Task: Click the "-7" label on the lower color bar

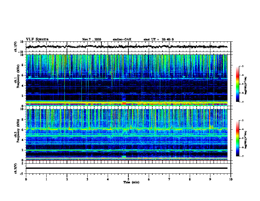Action: coord(242,156)
